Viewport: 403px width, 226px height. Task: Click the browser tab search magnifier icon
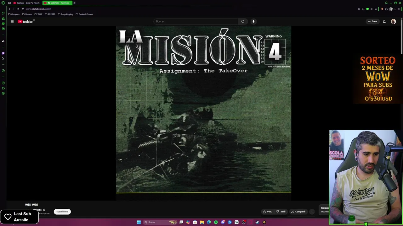pyautogui.click(x=386, y=3)
